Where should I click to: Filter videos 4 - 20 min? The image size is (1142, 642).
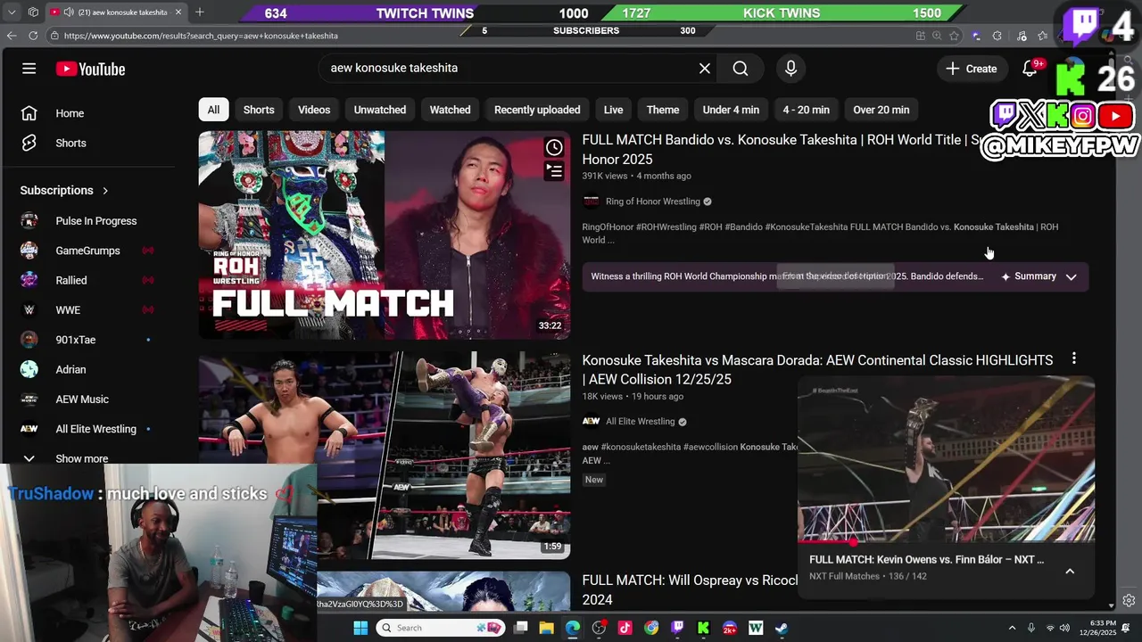[x=807, y=110]
